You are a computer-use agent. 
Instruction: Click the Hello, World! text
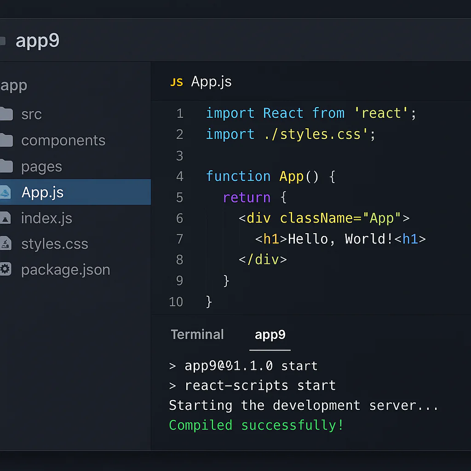coord(340,239)
